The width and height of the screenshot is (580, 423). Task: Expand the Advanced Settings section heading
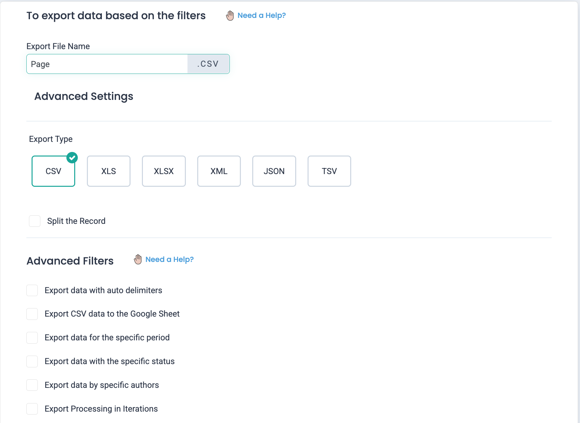click(84, 96)
